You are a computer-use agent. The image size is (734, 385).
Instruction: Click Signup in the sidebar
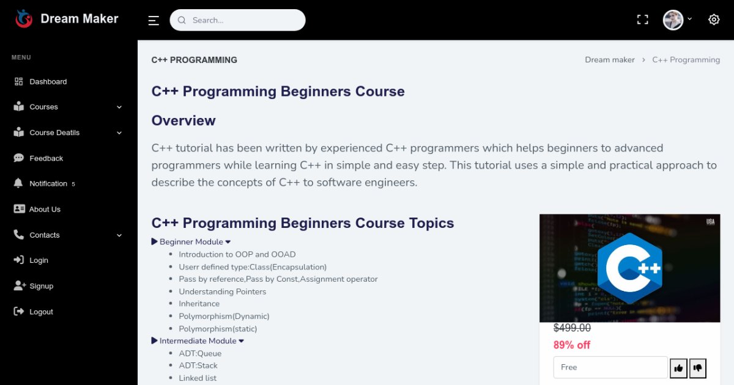click(x=41, y=286)
